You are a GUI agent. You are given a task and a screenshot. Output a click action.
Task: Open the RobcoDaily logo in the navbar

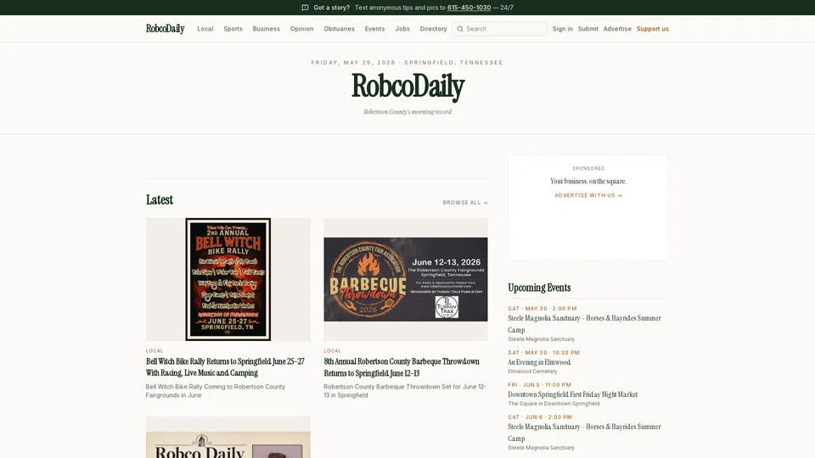click(x=166, y=29)
